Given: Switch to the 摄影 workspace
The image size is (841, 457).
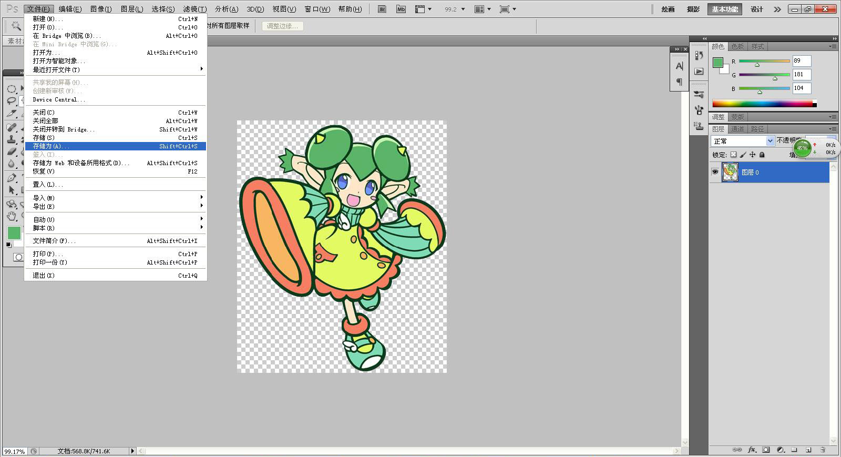Looking at the screenshot, I should click(693, 9).
